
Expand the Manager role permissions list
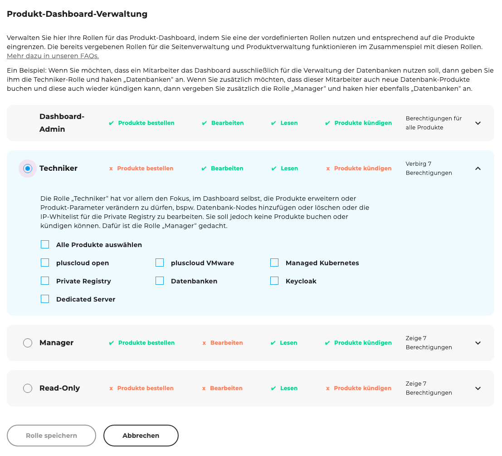click(x=478, y=342)
